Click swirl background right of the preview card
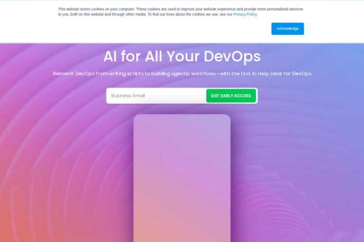Image resolution: width=364 pixels, height=242 pixels. pos(294,165)
